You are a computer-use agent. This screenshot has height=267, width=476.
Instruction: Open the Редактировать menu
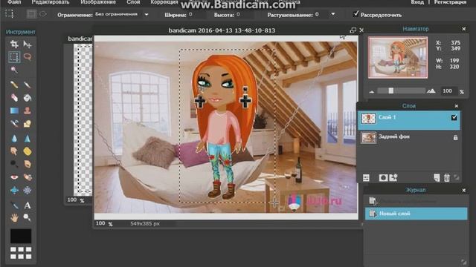click(x=51, y=2)
